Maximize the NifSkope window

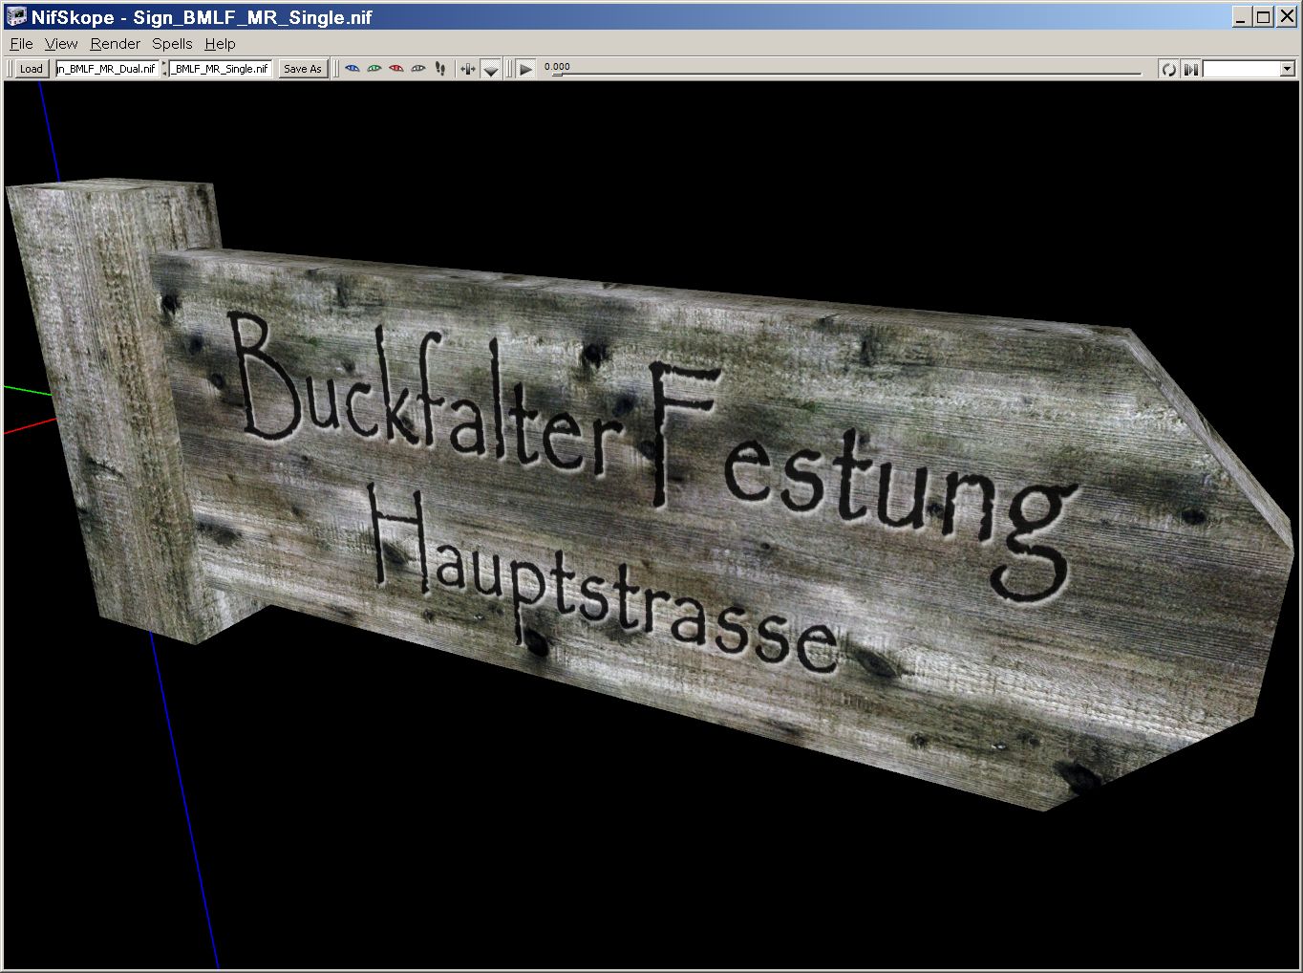pyautogui.click(x=1262, y=17)
